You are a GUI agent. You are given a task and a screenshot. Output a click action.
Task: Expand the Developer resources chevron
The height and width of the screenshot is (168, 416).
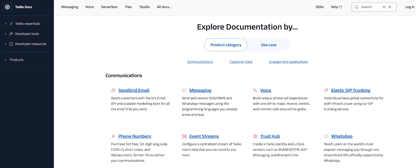coord(5,44)
